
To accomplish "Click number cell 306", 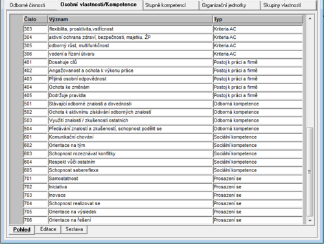I will tap(36, 54).
